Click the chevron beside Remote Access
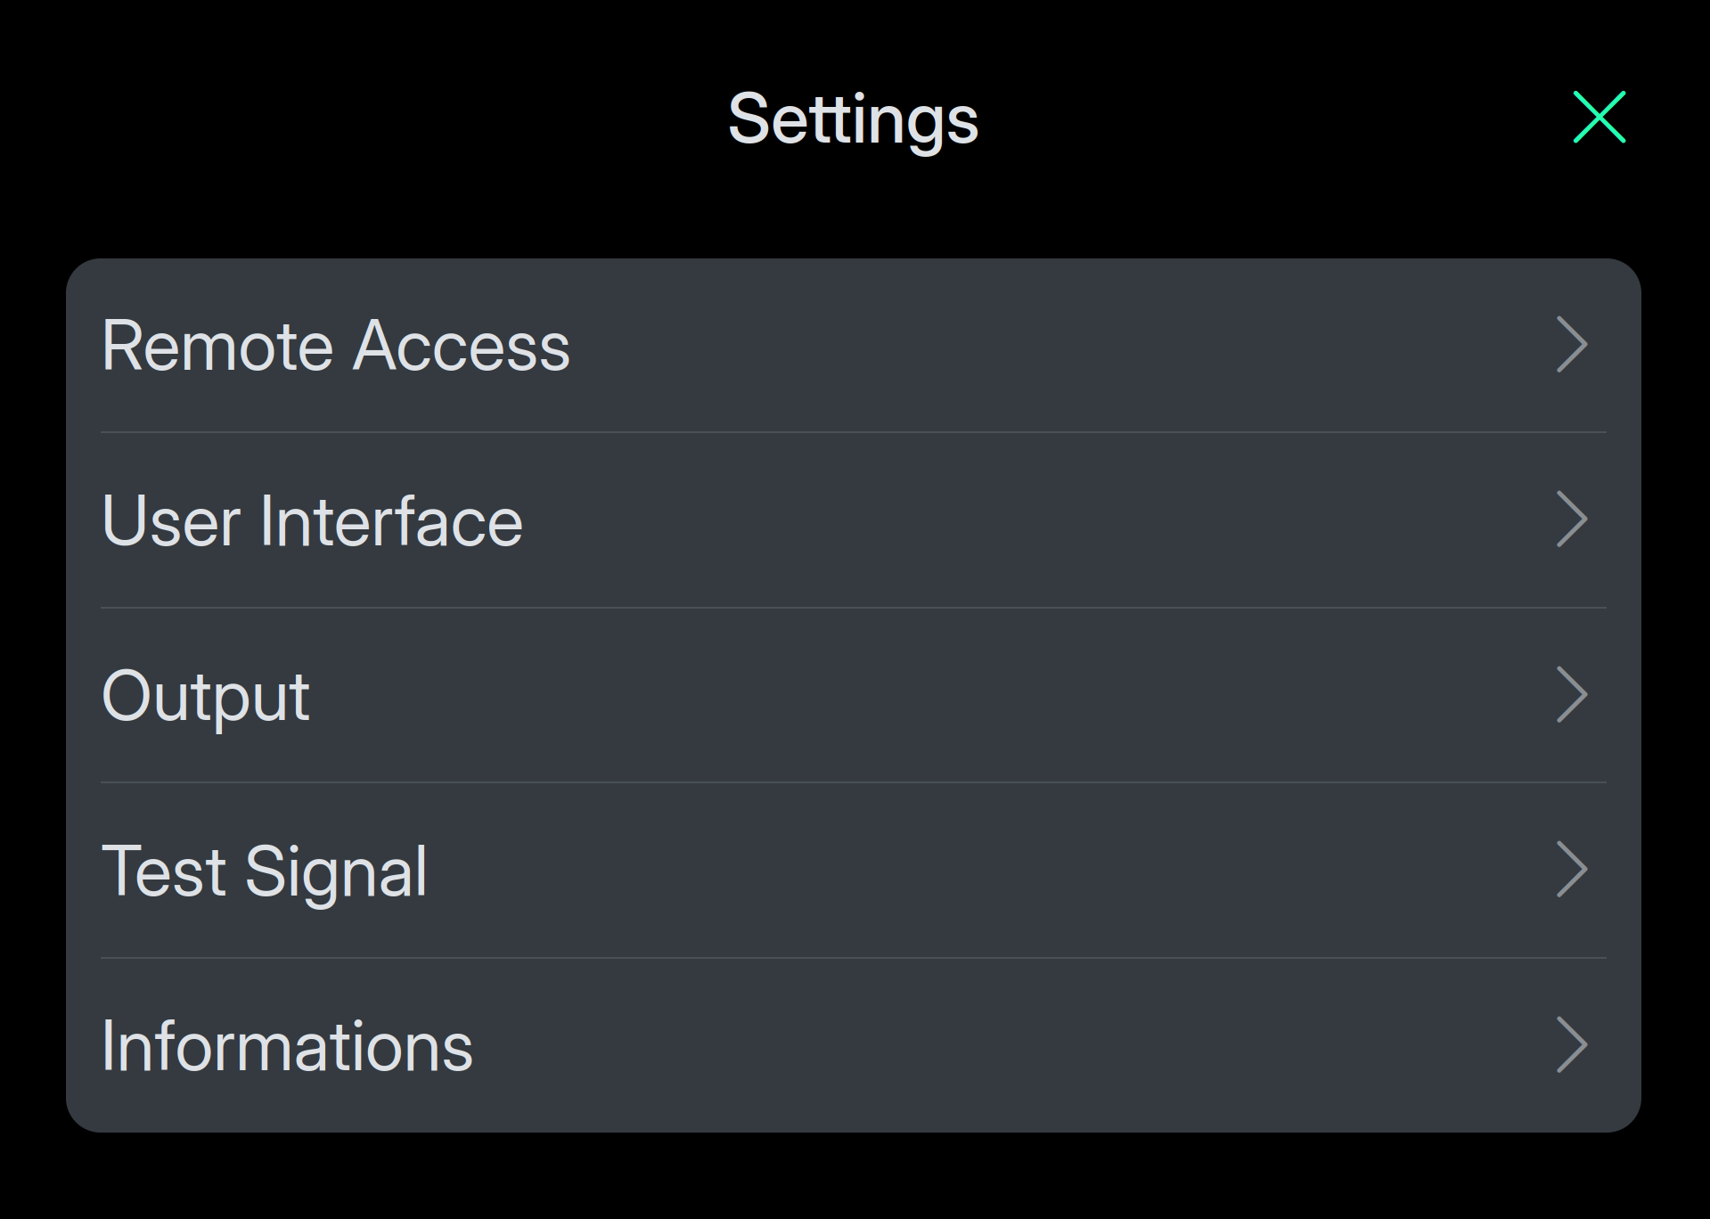1710x1219 pixels. point(1572,345)
